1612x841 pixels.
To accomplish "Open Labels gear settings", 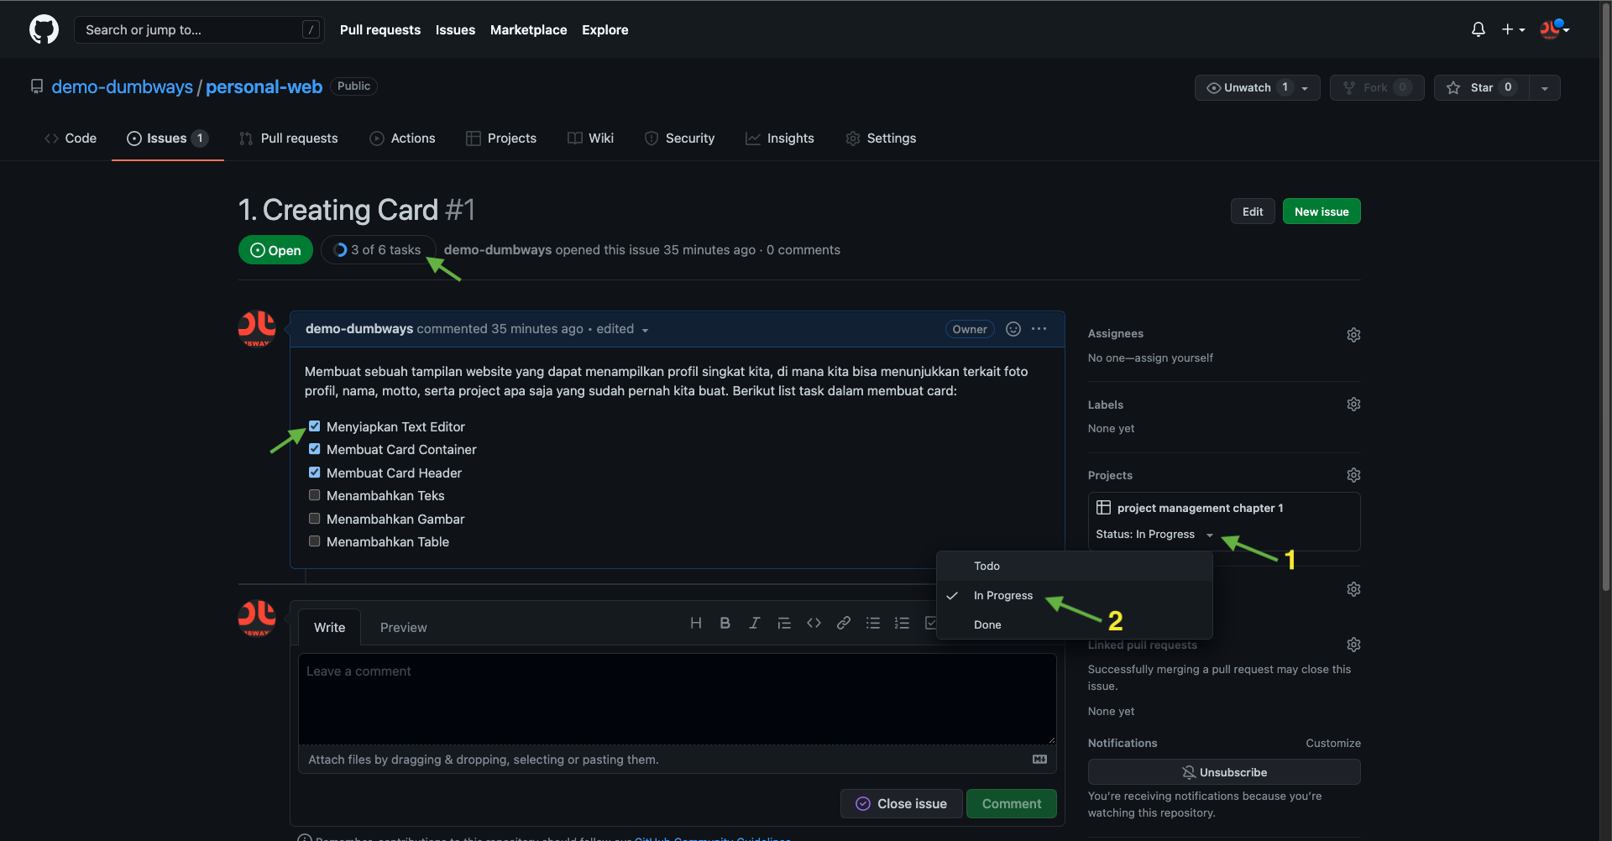I will coord(1353,405).
